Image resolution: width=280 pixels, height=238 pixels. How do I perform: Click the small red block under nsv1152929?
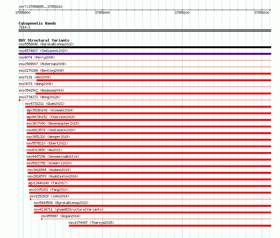coord(31,199)
